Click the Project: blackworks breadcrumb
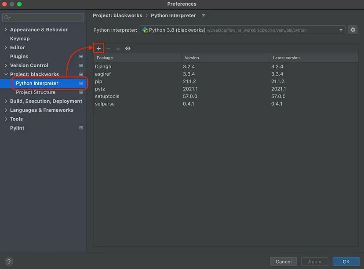This screenshot has width=364, height=269. tap(117, 15)
